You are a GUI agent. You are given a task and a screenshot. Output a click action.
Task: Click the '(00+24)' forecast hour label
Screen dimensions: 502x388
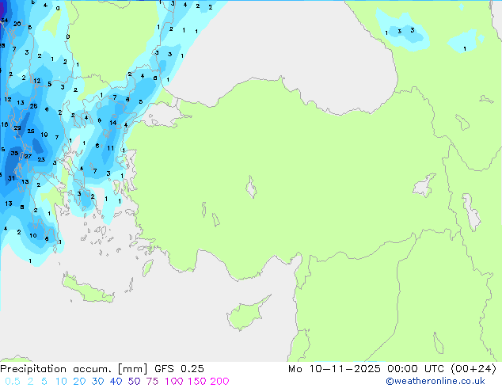[473, 369]
